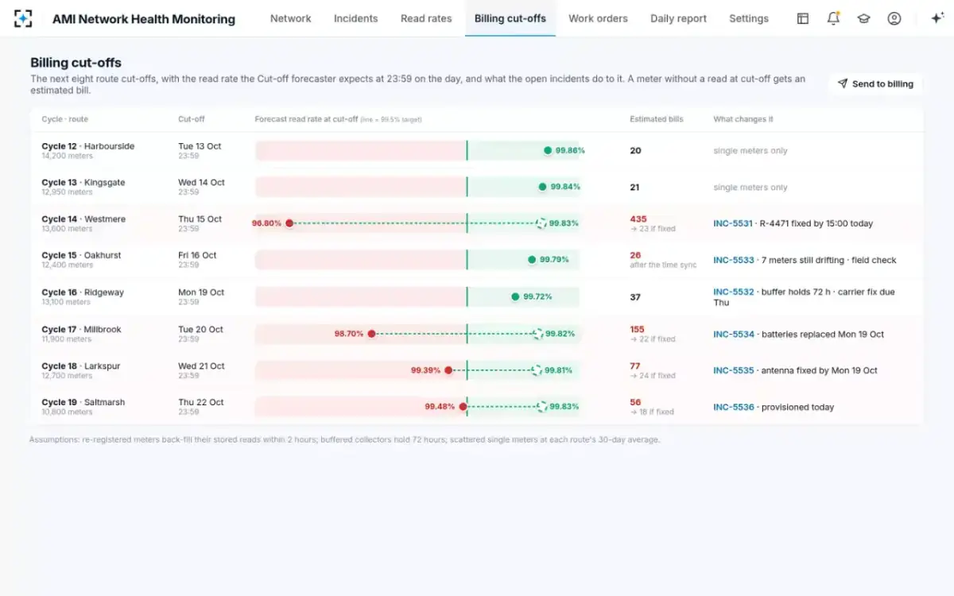This screenshot has height=596, width=954.
Task: Click the Tue 13 Oct cut-off date
Action: point(200,146)
